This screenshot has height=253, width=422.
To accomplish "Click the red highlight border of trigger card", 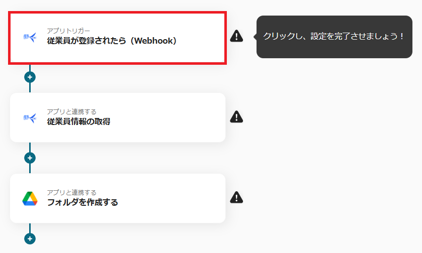I will pyautogui.click(x=117, y=13).
